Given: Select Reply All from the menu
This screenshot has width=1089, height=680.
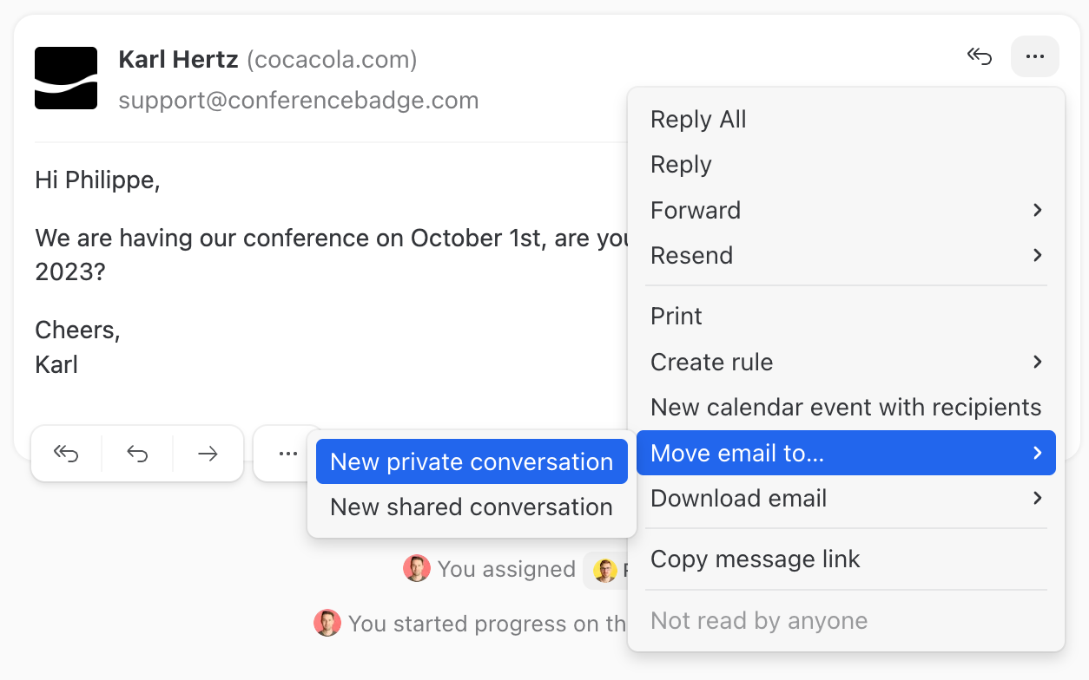Looking at the screenshot, I should point(698,120).
